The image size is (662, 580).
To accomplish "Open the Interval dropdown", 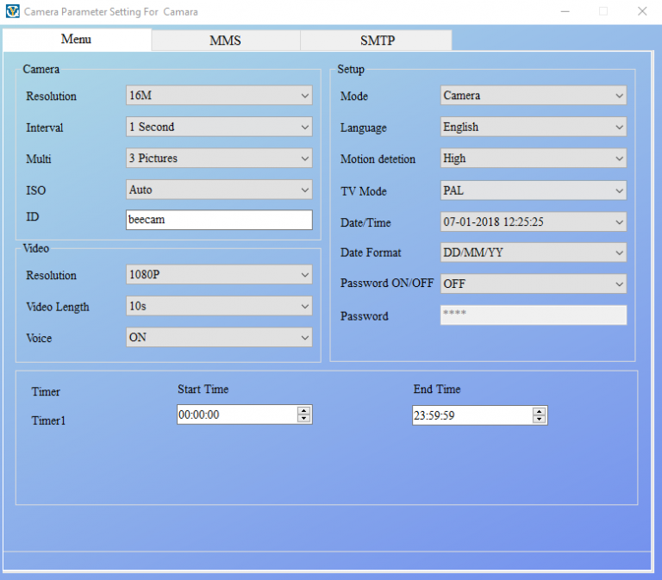I will pyautogui.click(x=219, y=128).
